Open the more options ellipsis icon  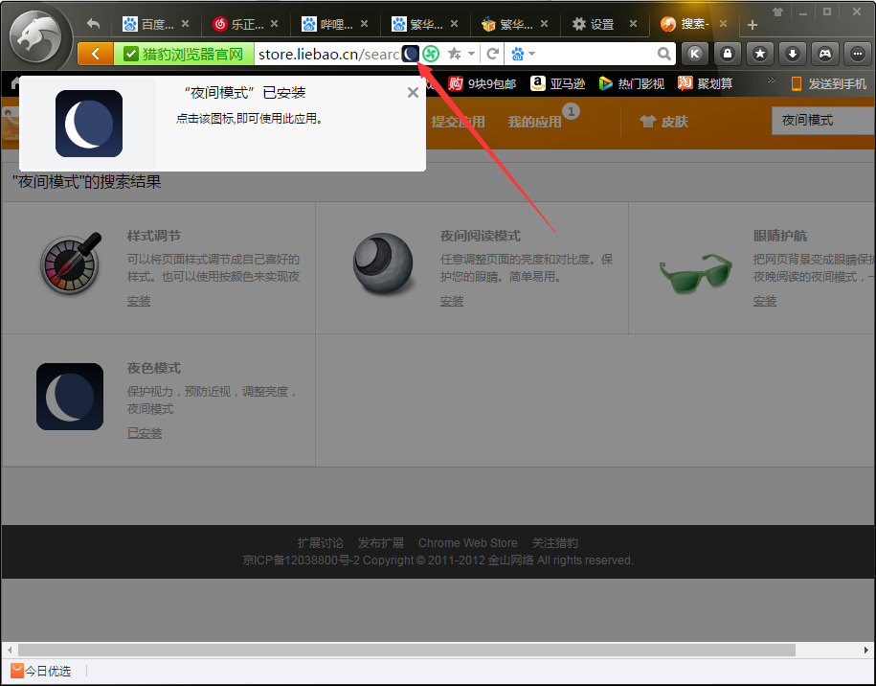(857, 54)
